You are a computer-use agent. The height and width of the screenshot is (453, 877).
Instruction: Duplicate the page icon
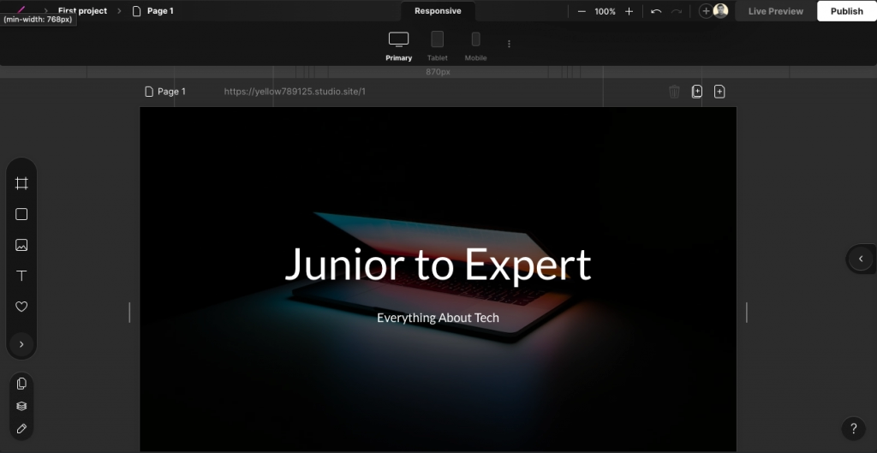tap(697, 92)
